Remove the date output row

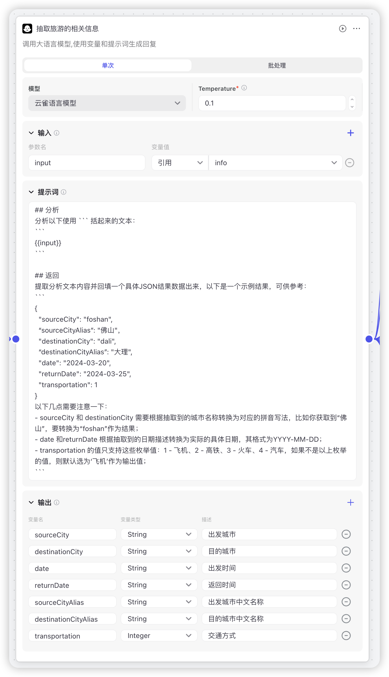346,568
